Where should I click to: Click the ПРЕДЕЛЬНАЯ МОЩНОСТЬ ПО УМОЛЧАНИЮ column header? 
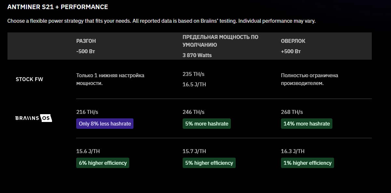click(x=220, y=41)
